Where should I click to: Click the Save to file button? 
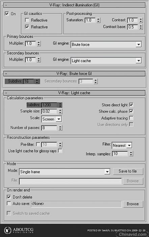tap(128, 171)
